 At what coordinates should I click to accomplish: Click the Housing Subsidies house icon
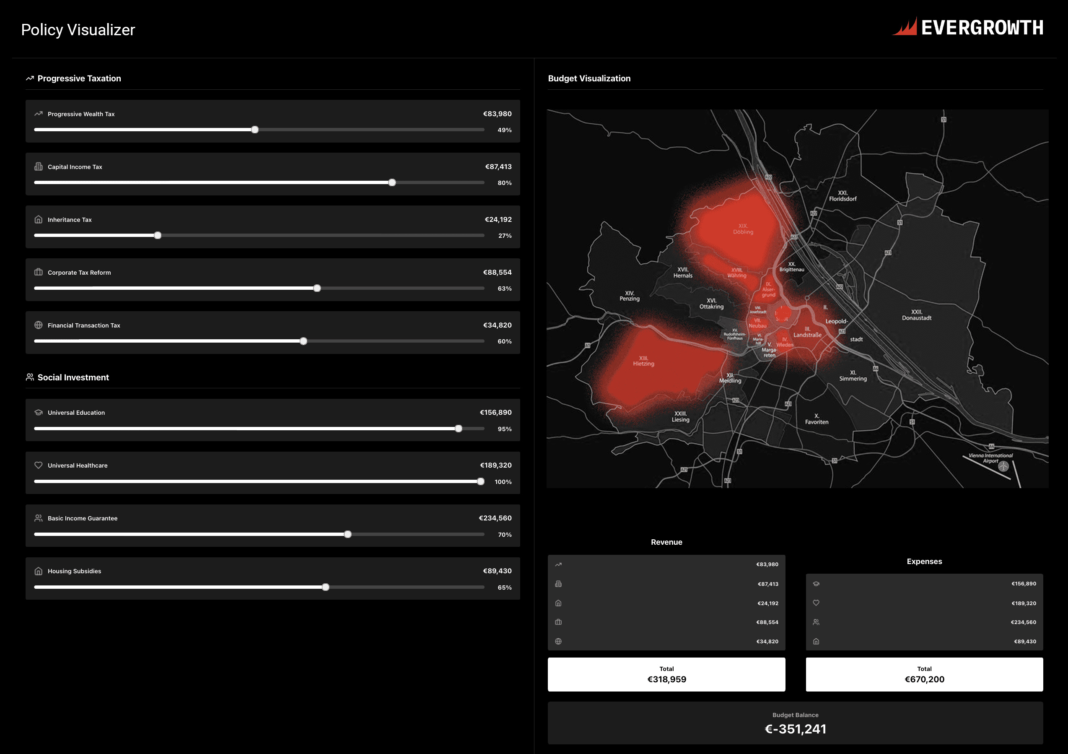click(39, 571)
